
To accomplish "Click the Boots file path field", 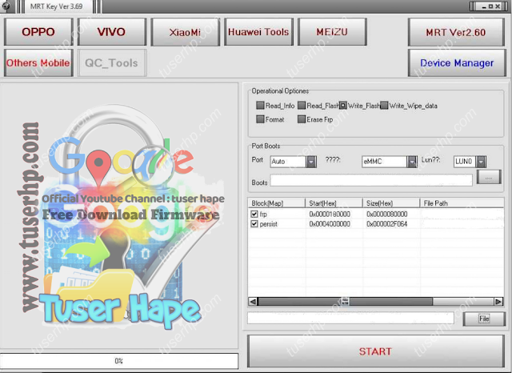I will coord(371,180).
